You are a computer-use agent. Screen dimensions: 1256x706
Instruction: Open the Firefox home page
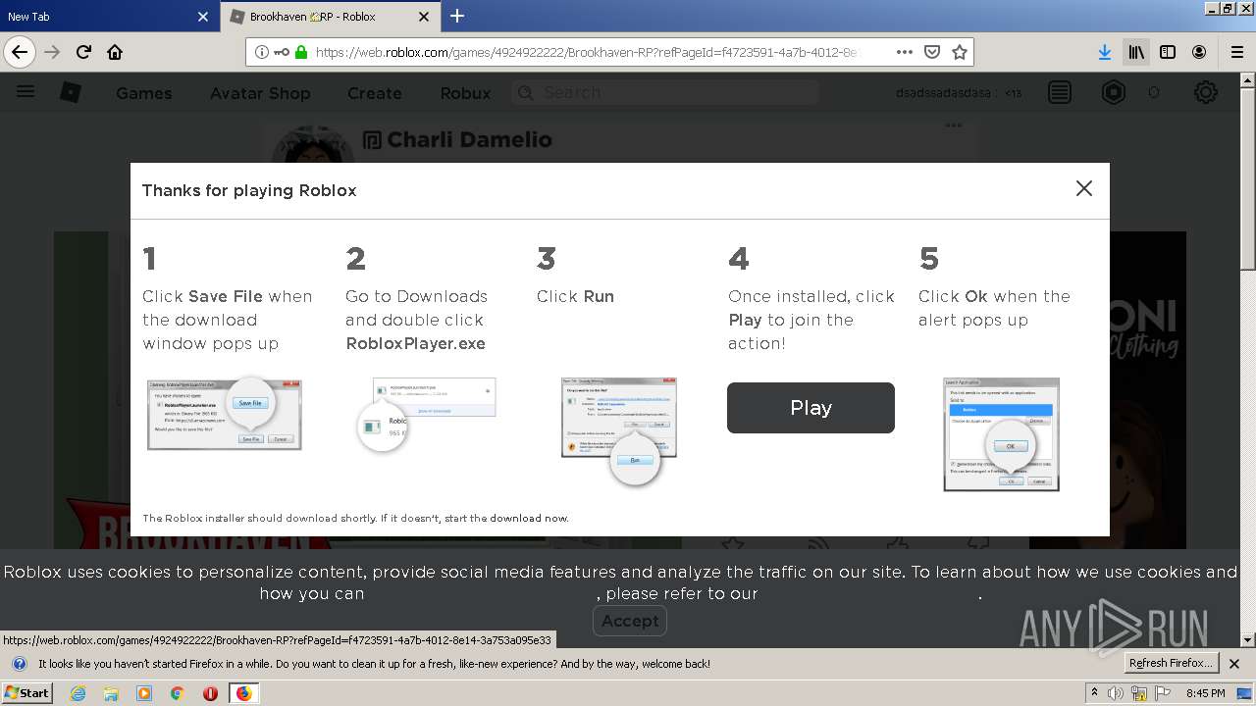(x=115, y=52)
